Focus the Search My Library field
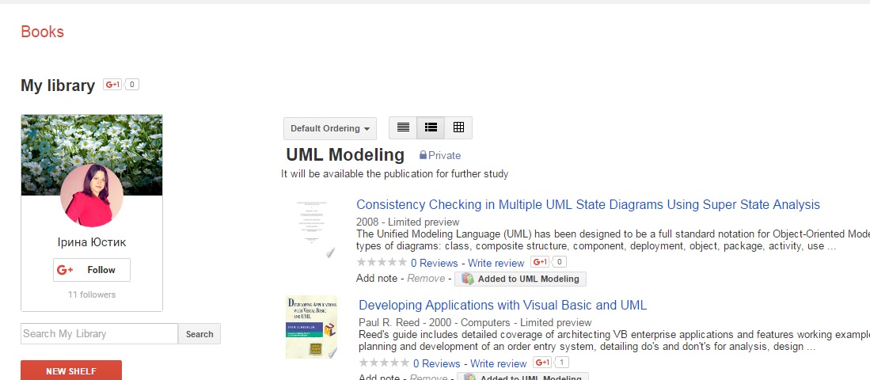This screenshot has height=380, width=870. click(99, 334)
